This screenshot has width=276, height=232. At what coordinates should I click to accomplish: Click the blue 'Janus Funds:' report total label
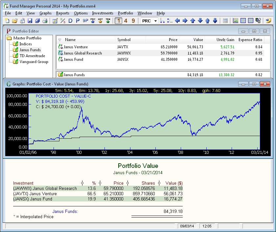[65, 211]
